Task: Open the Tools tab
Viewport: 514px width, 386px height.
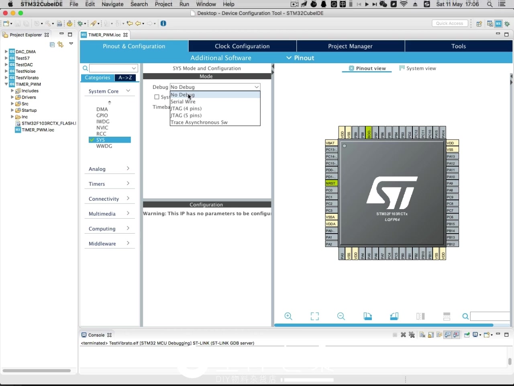Action: pos(459,46)
